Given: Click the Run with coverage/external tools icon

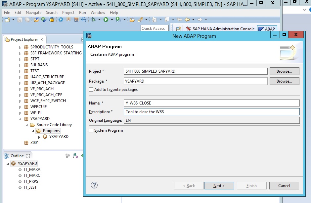Looking at the screenshot, I should tap(118, 20).
